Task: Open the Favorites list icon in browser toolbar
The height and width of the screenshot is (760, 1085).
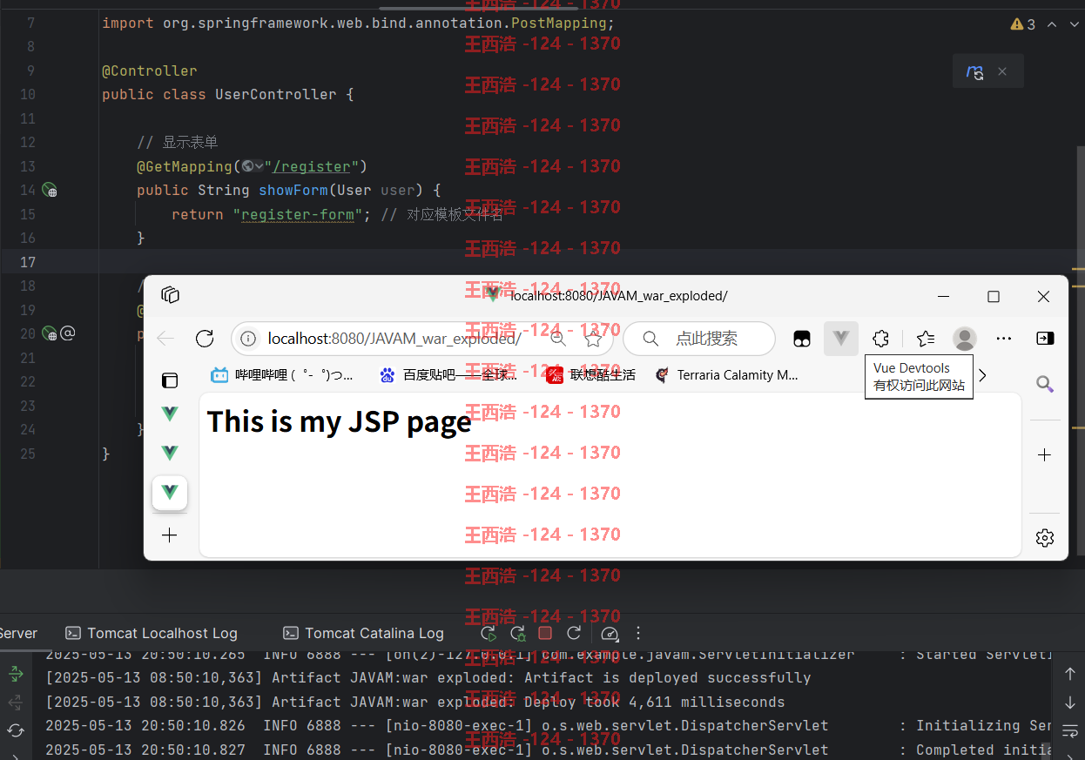Action: (926, 339)
